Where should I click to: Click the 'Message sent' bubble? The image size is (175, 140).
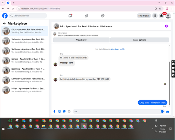66,63
